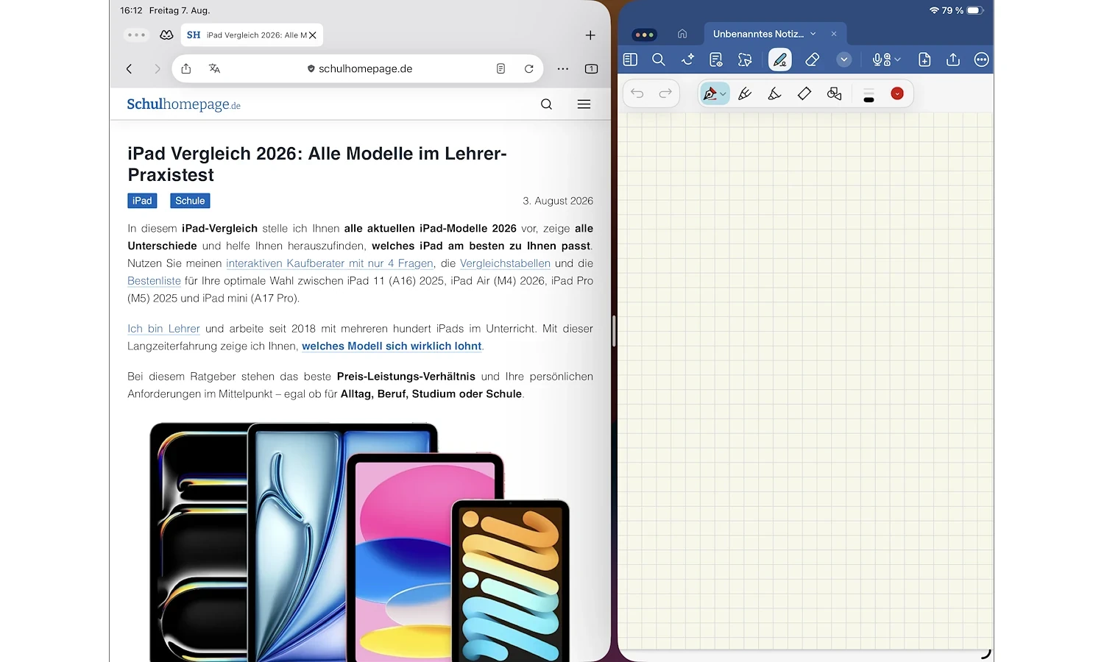Open the website hamburger menu
Screen dimensions: 1104x662
584,104
